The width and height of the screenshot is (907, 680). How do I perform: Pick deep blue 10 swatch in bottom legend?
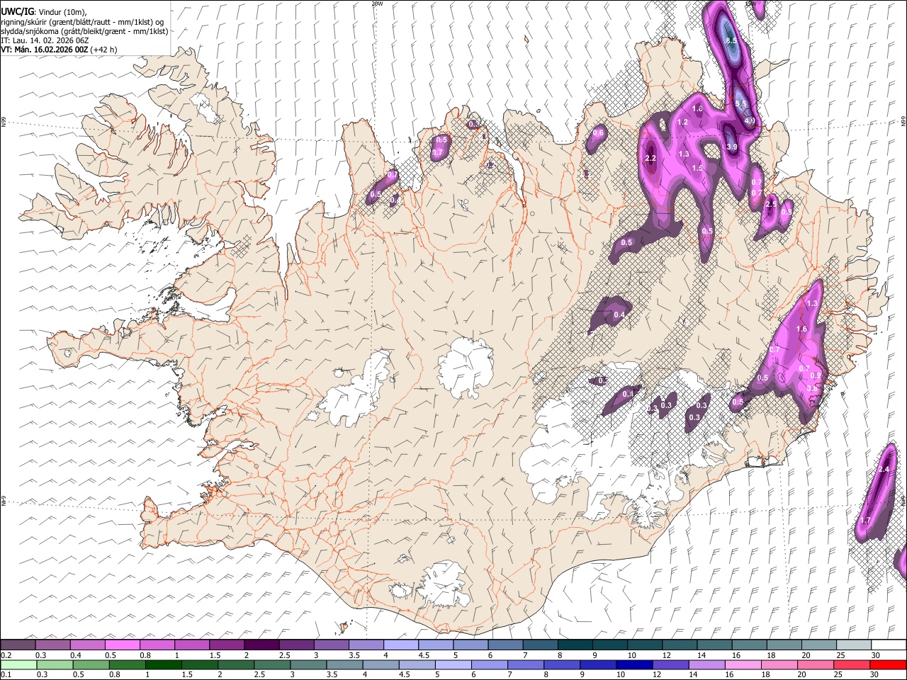634,664
